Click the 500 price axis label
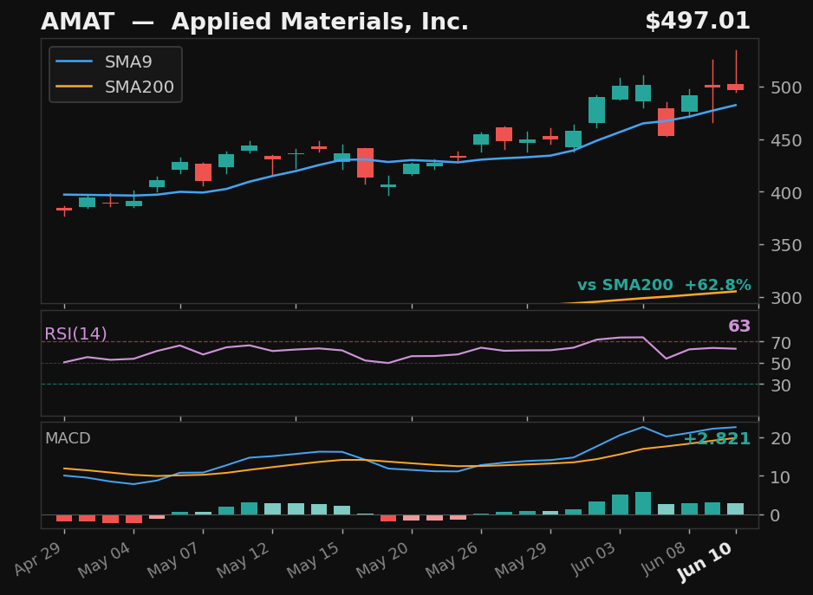 pos(786,87)
